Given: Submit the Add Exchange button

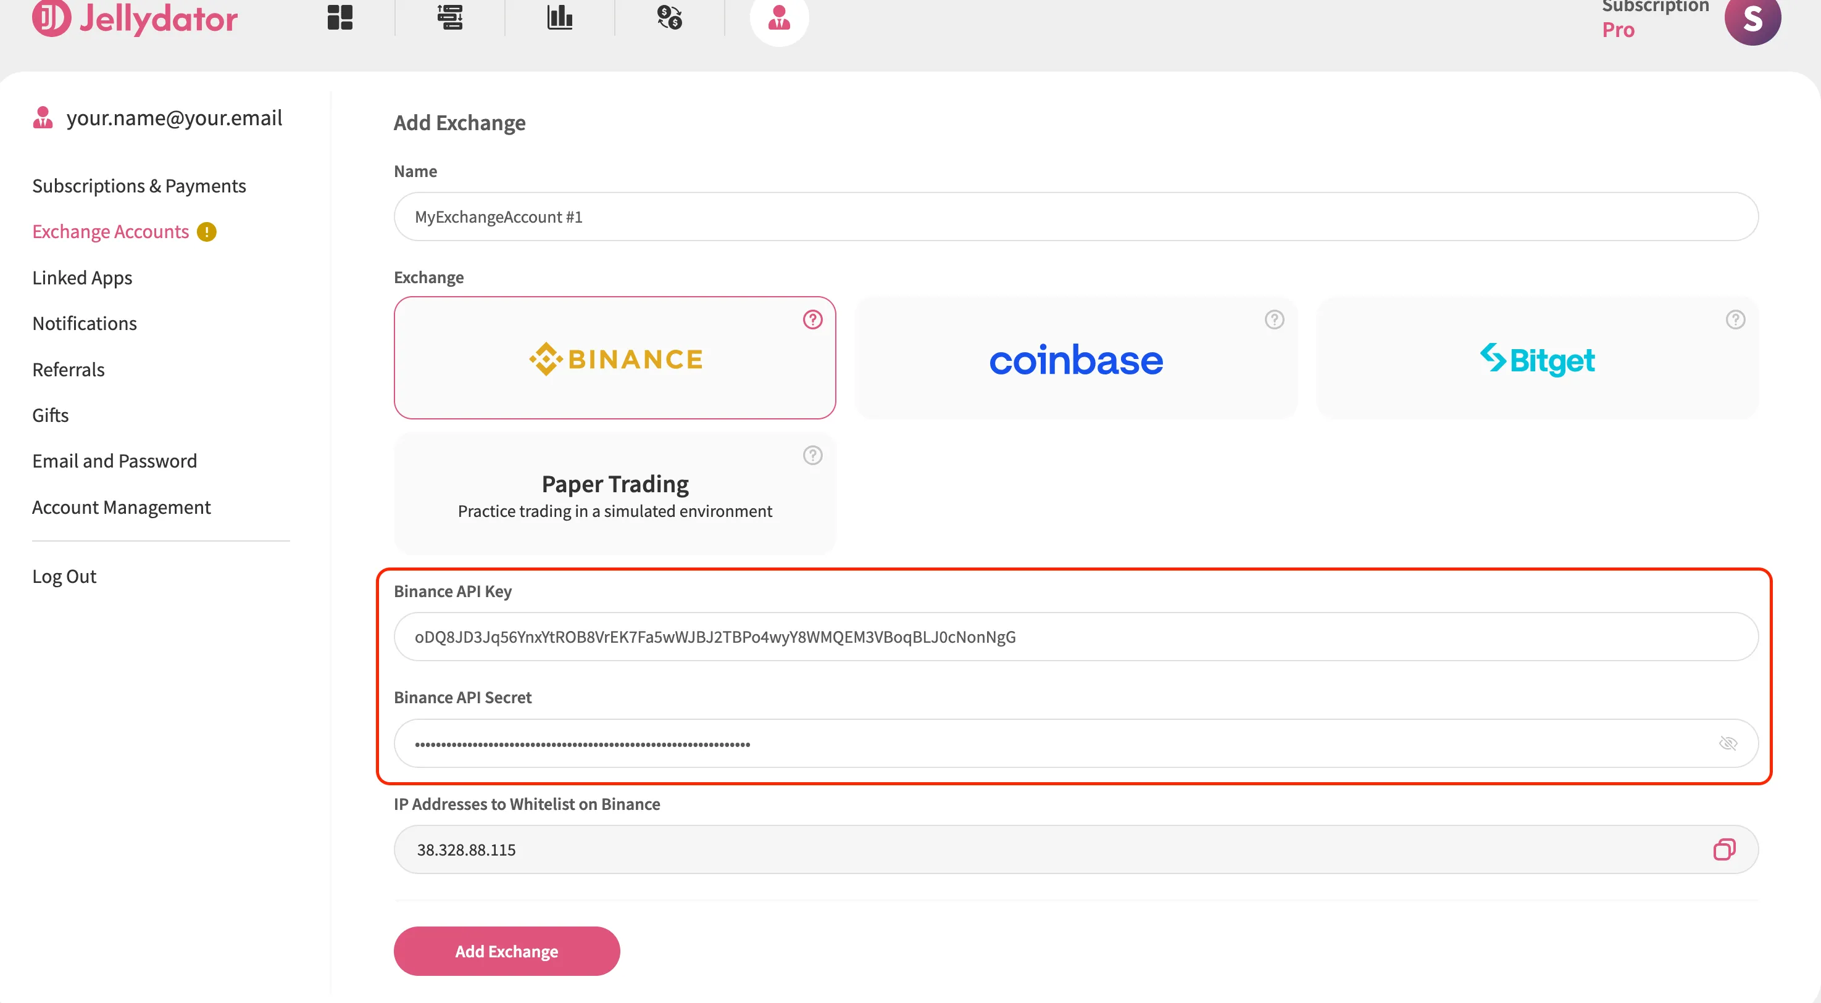Looking at the screenshot, I should 507,951.
